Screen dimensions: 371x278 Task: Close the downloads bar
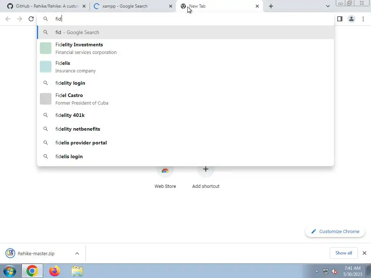[x=364, y=253]
